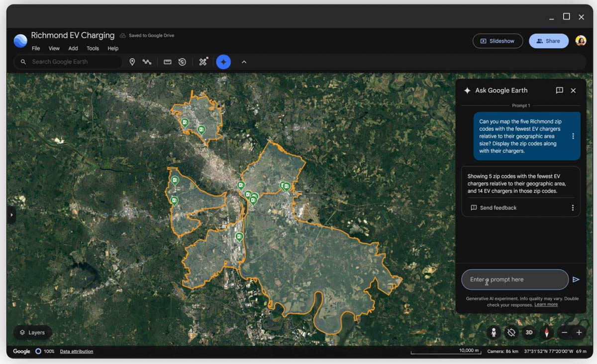Viewport: 597px width, 364px height.
Task: Open the prompt options three-dot menu
Action: point(573,136)
